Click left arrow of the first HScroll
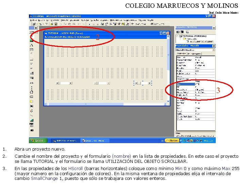 pos(57,83)
